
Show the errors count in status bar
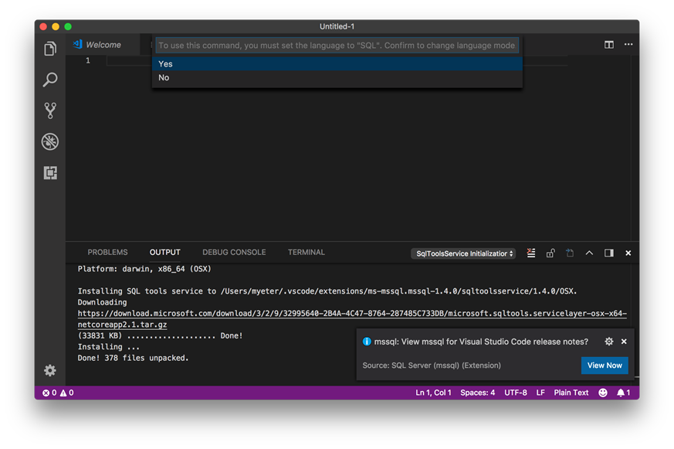49,393
